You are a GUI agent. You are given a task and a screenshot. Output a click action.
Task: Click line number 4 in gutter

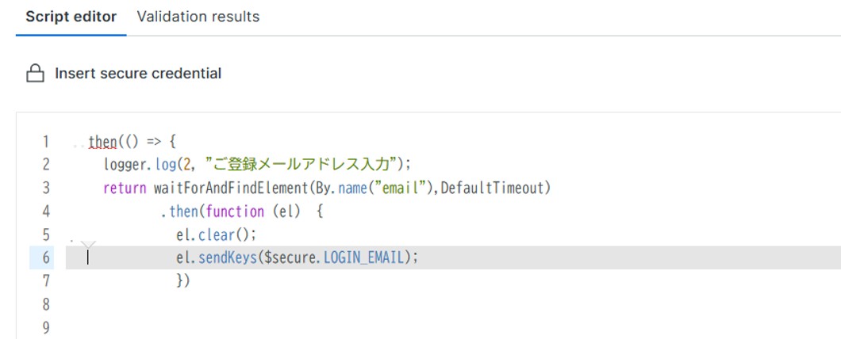[x=46, y=211]
